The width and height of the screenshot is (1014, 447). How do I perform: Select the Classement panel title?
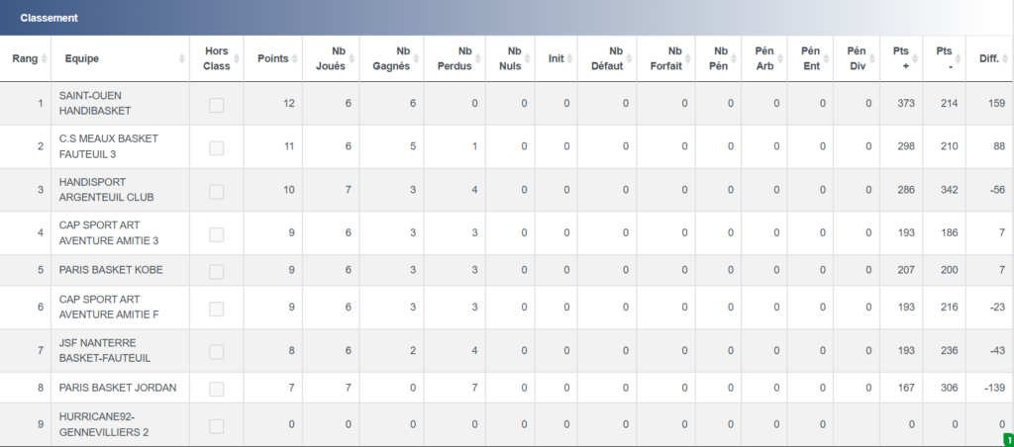click(49, 18)
